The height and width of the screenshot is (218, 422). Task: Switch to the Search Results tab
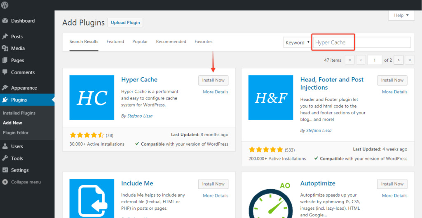(x=84, y=42)
